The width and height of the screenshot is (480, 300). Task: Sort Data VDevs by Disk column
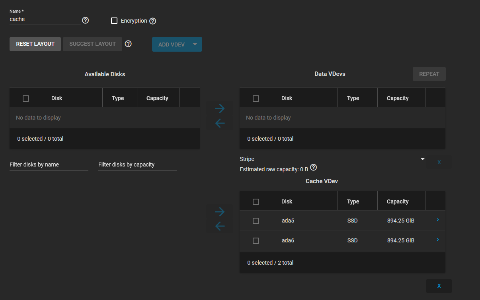(287, 98)
